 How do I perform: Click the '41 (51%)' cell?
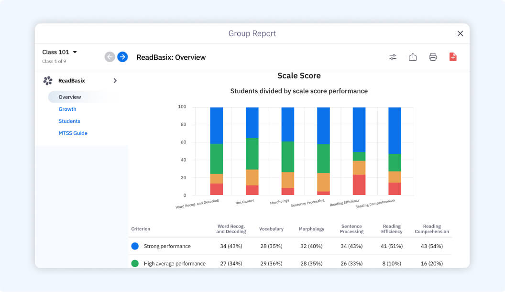[x=392, y=246]
